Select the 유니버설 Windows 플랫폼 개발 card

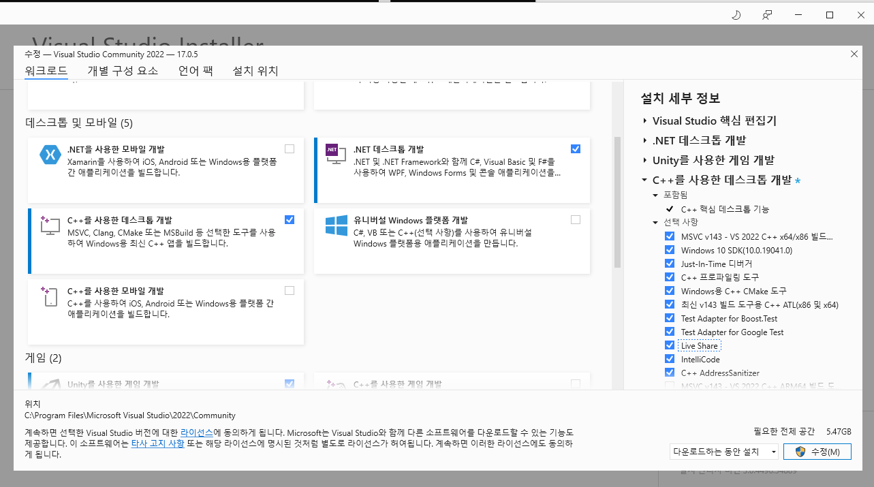pos(452,241)
